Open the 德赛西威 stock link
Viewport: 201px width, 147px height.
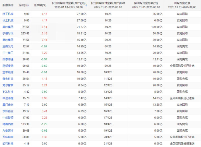pyautogui.click(x=8, y=124)
